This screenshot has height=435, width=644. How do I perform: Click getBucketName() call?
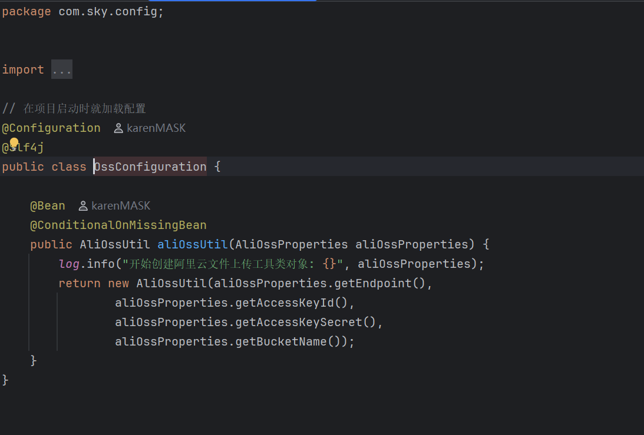tap(288, 341)
